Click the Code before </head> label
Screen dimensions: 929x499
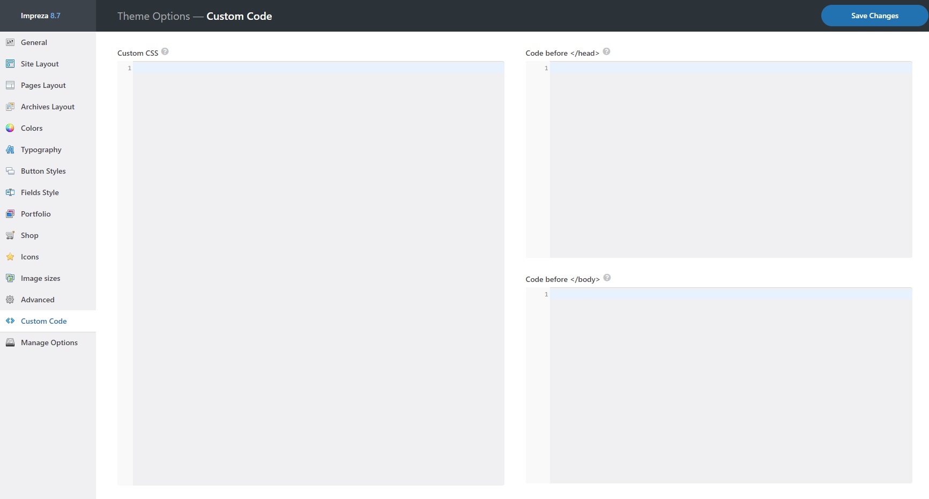562,53
